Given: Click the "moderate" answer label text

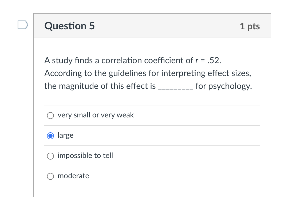Looking at the screenshot, I should [73, 176].
